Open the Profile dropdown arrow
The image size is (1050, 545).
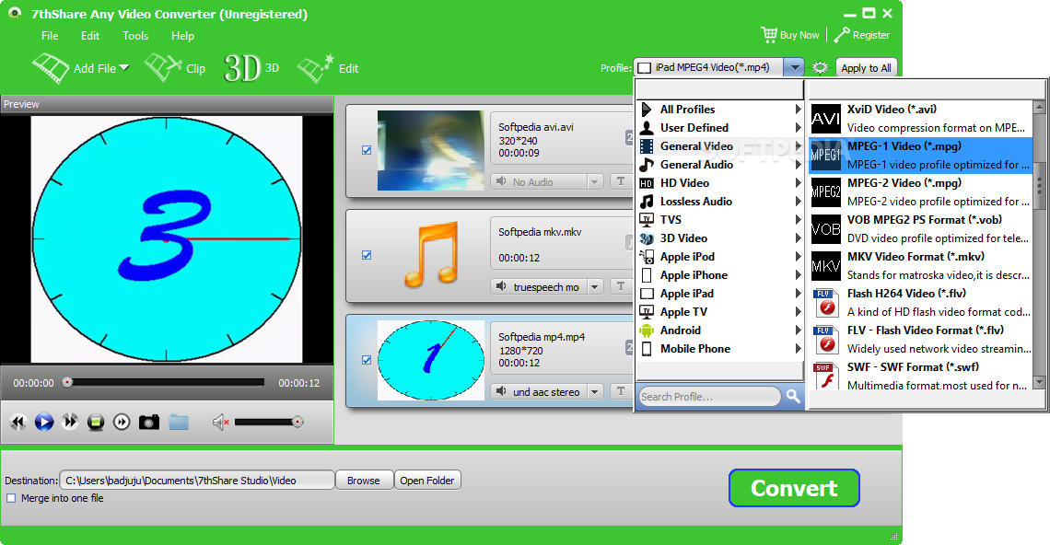(x=794, y=67)
